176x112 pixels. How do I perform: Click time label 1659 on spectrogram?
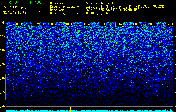[x=153, y=24]
